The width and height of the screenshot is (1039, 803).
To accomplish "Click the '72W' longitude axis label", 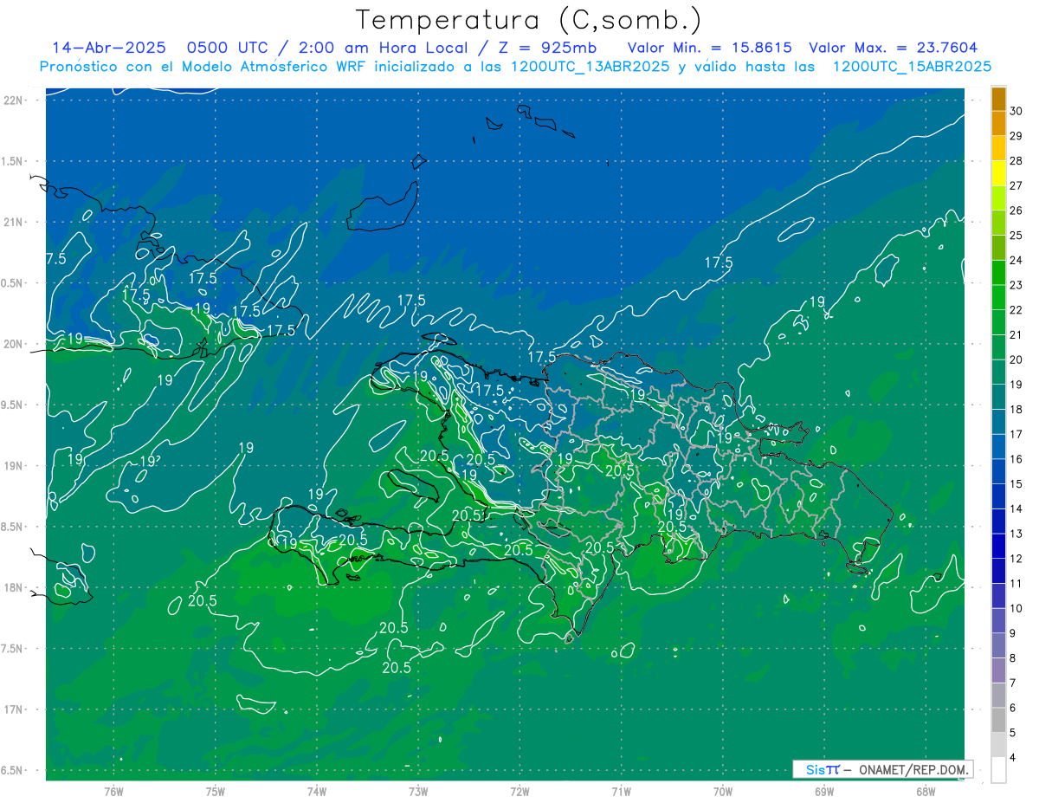I will (519, 791).
